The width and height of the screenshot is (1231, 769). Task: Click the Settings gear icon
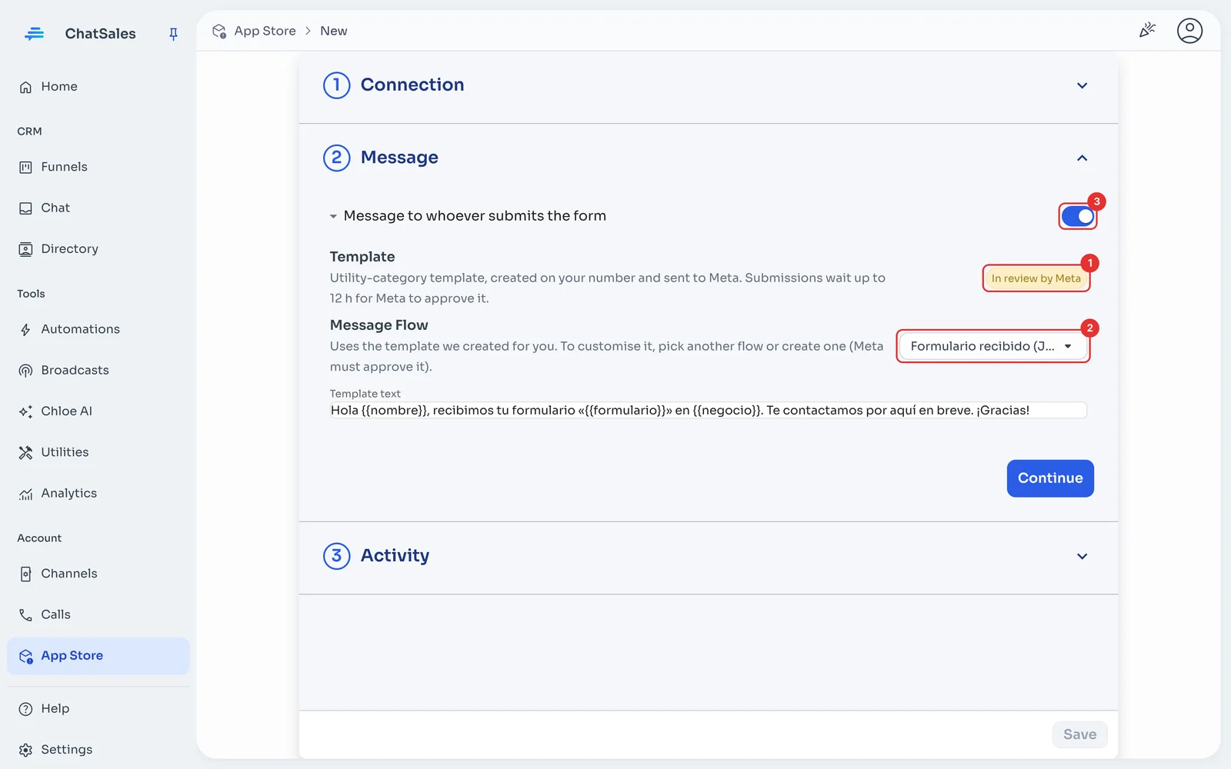25,750
